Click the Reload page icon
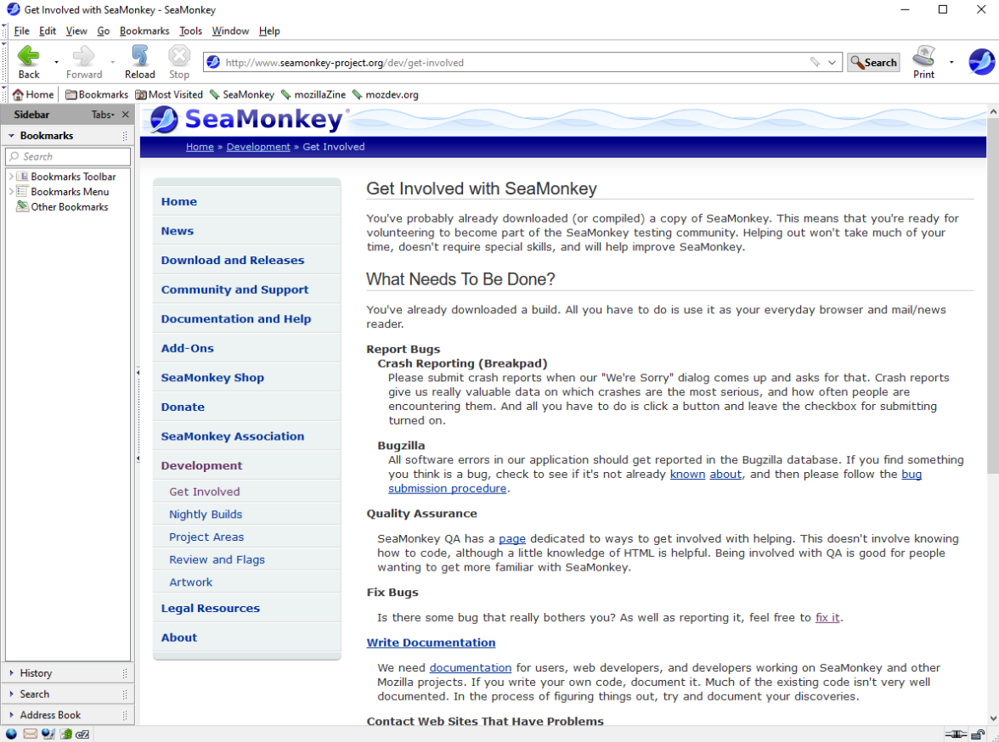This screenshot has height=742, width=999. coord(140,57)
